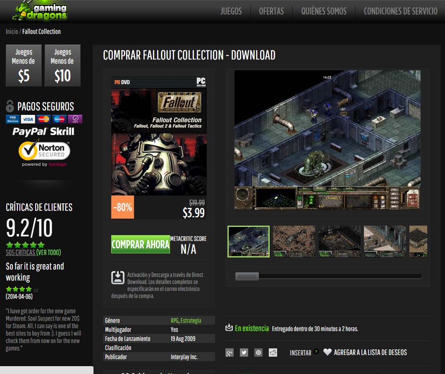Image resolution: width=445 pixels, height=374 pixels.
Task: Share on Google Plus
Action: (229, 353)
